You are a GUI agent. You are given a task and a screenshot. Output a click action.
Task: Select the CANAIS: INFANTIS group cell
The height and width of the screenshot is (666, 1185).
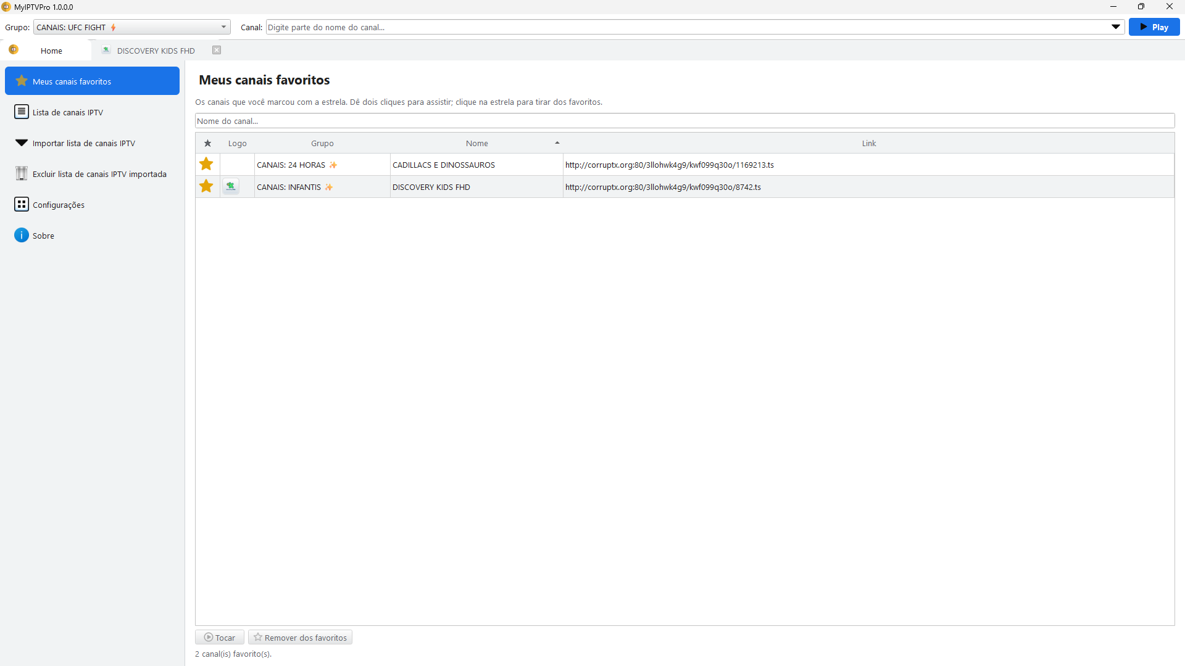click(x=322, y=187)
